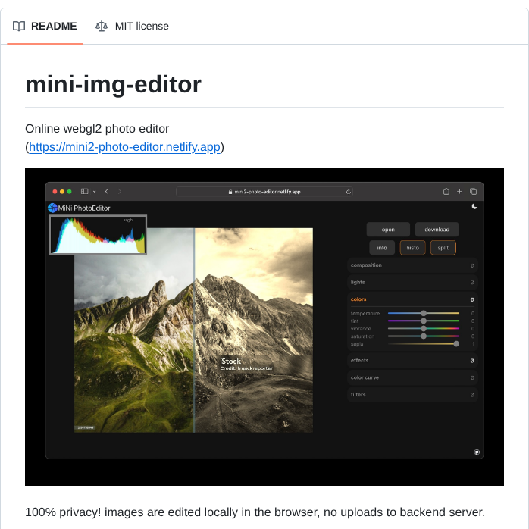The image size is (529, 529).
Task: Click the tint slider handle
Action: tap(424, 321)
